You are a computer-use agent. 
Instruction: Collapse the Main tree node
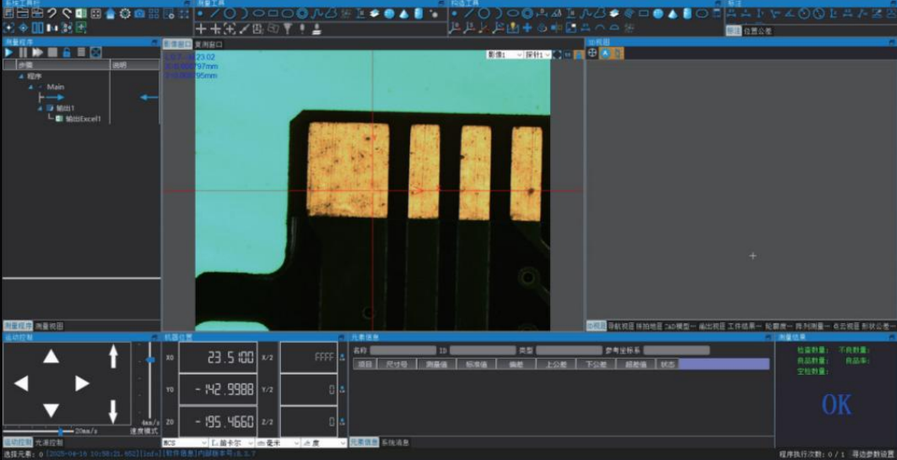point(31,87)
